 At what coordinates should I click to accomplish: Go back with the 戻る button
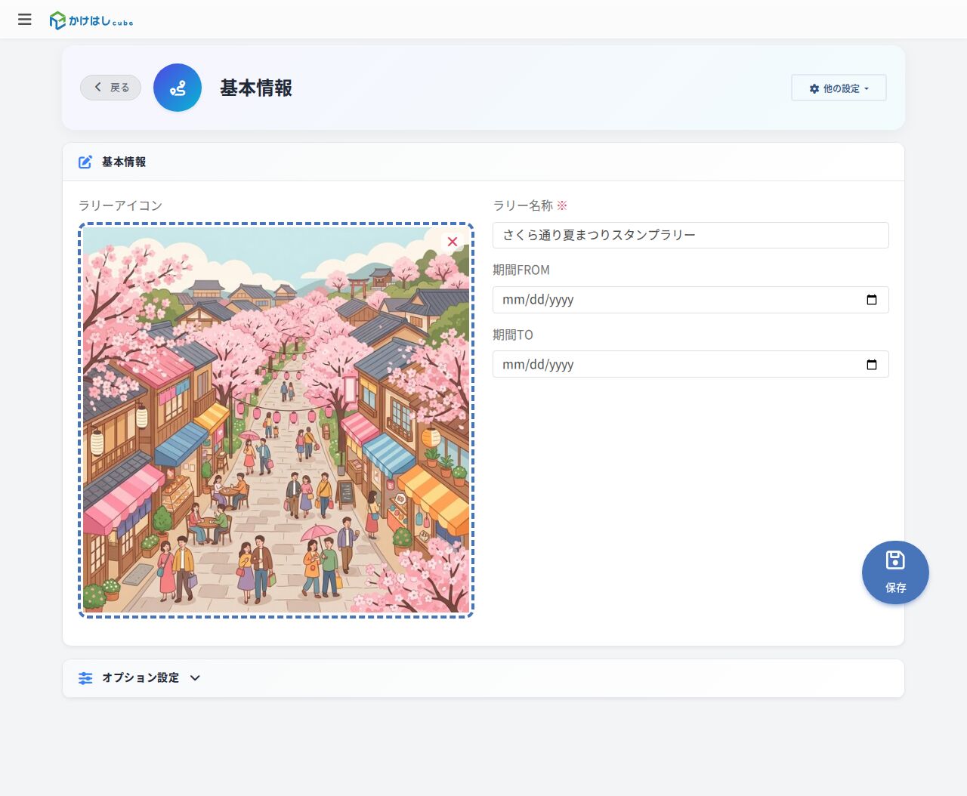(110, 88)
